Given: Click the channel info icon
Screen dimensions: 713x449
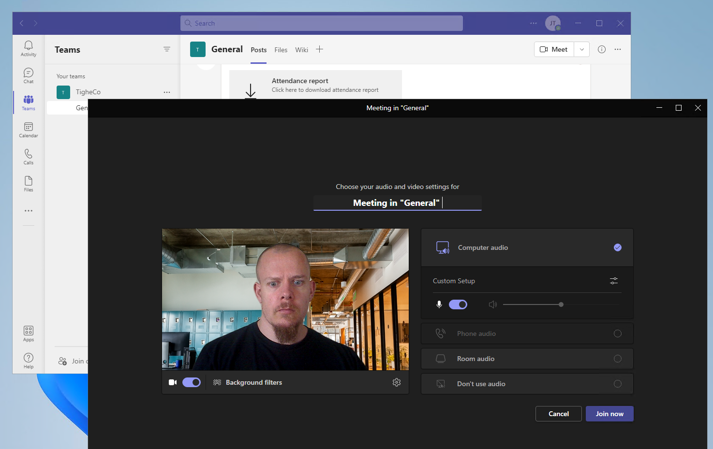Looking at the screenshot, I should 602,49.
